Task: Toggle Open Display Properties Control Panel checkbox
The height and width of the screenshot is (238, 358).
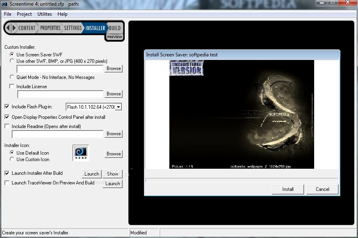Action: [7, 117]
